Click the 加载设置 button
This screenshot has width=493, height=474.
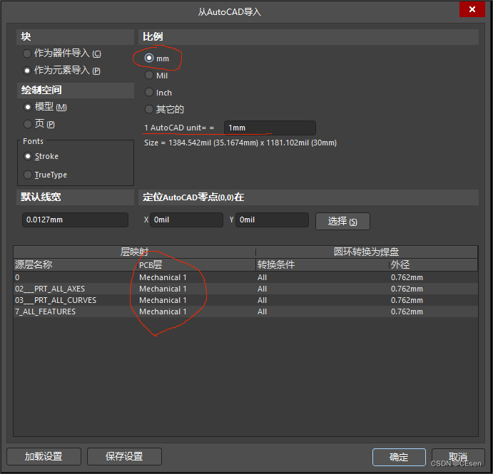point(44,456)
